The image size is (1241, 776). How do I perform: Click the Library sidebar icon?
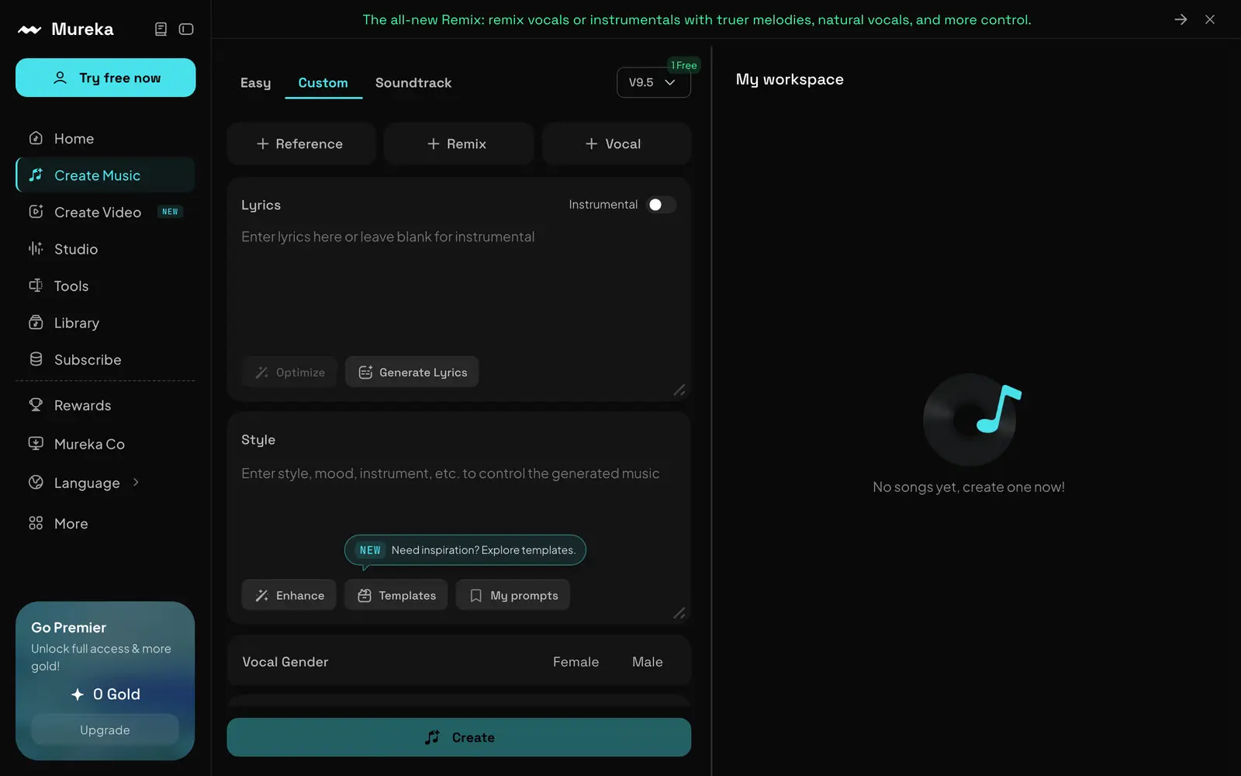click(36, 322)
